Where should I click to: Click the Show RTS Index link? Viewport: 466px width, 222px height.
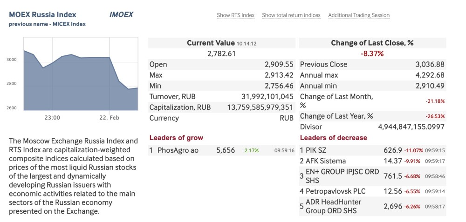point(235,15)
